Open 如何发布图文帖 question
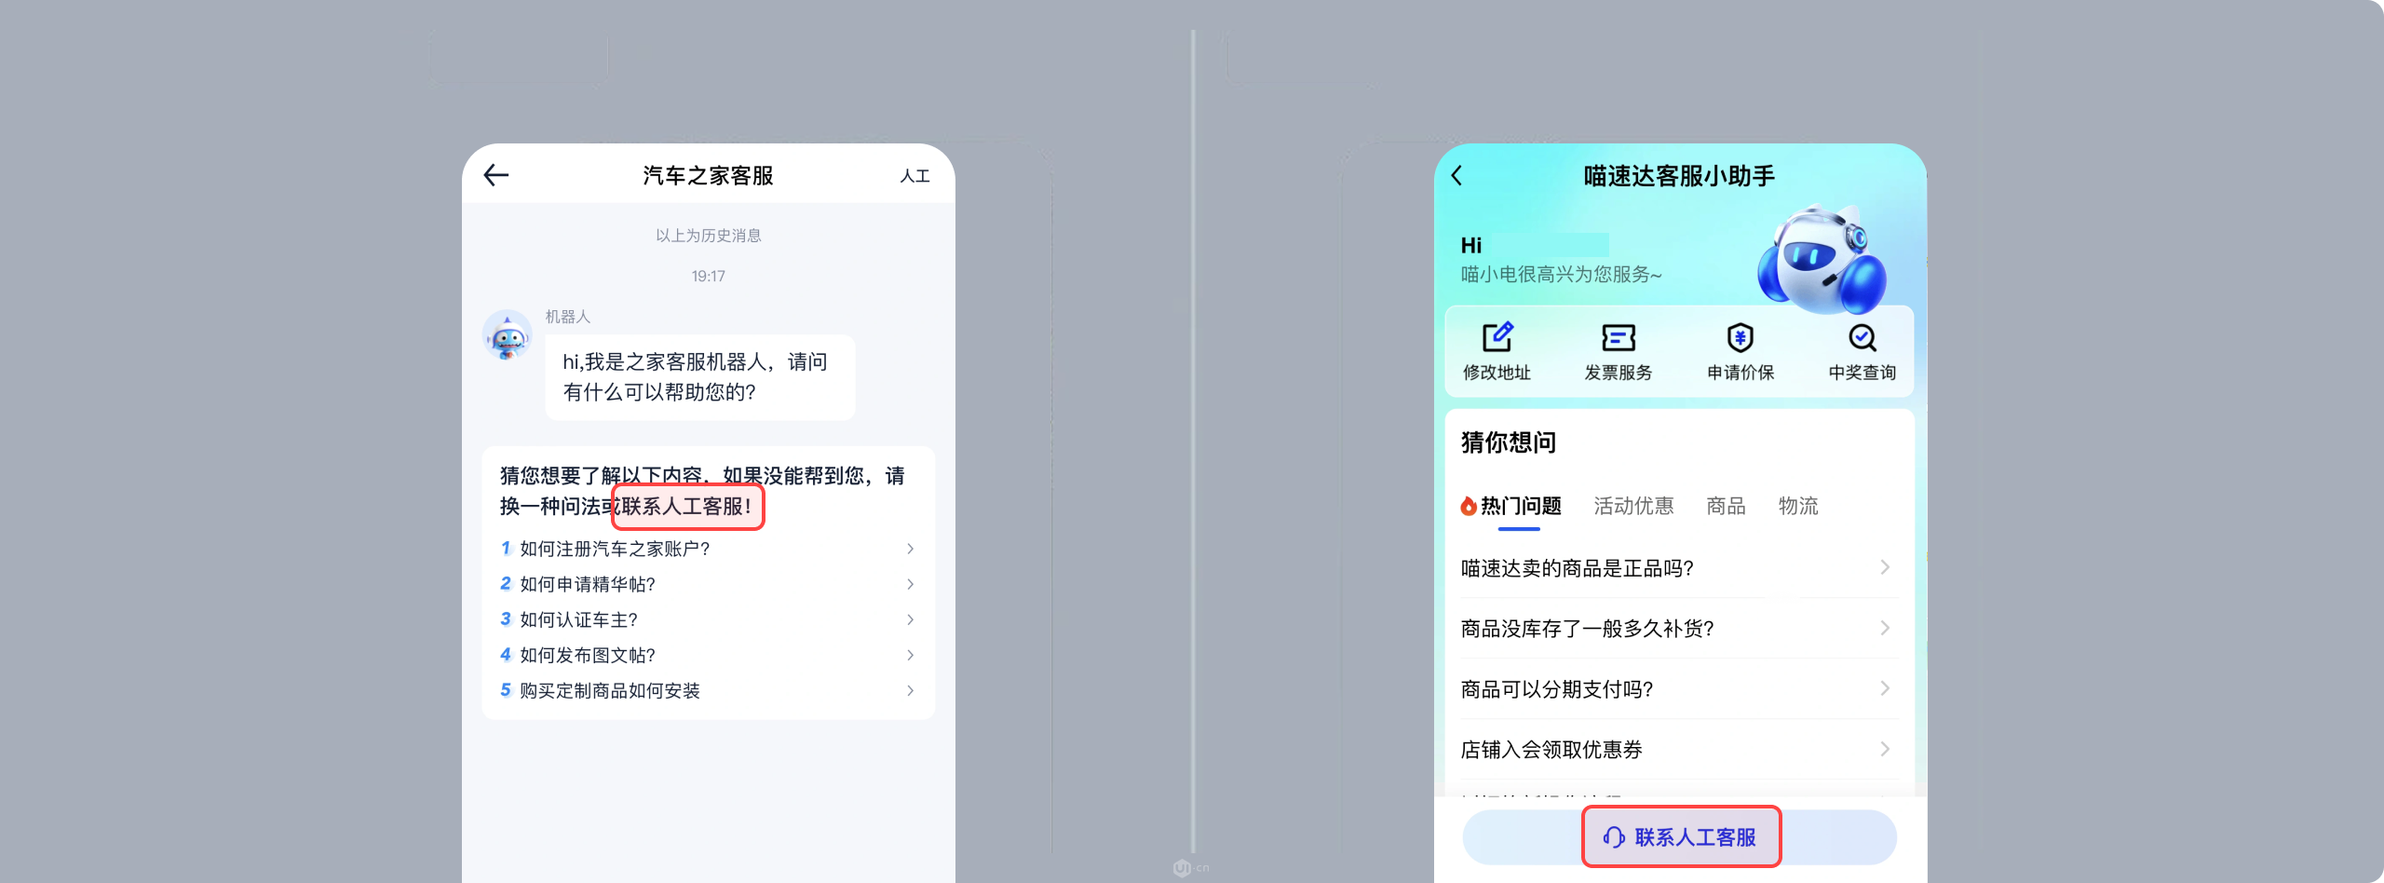Screen dimensions: 2384x883 point(708,655)
